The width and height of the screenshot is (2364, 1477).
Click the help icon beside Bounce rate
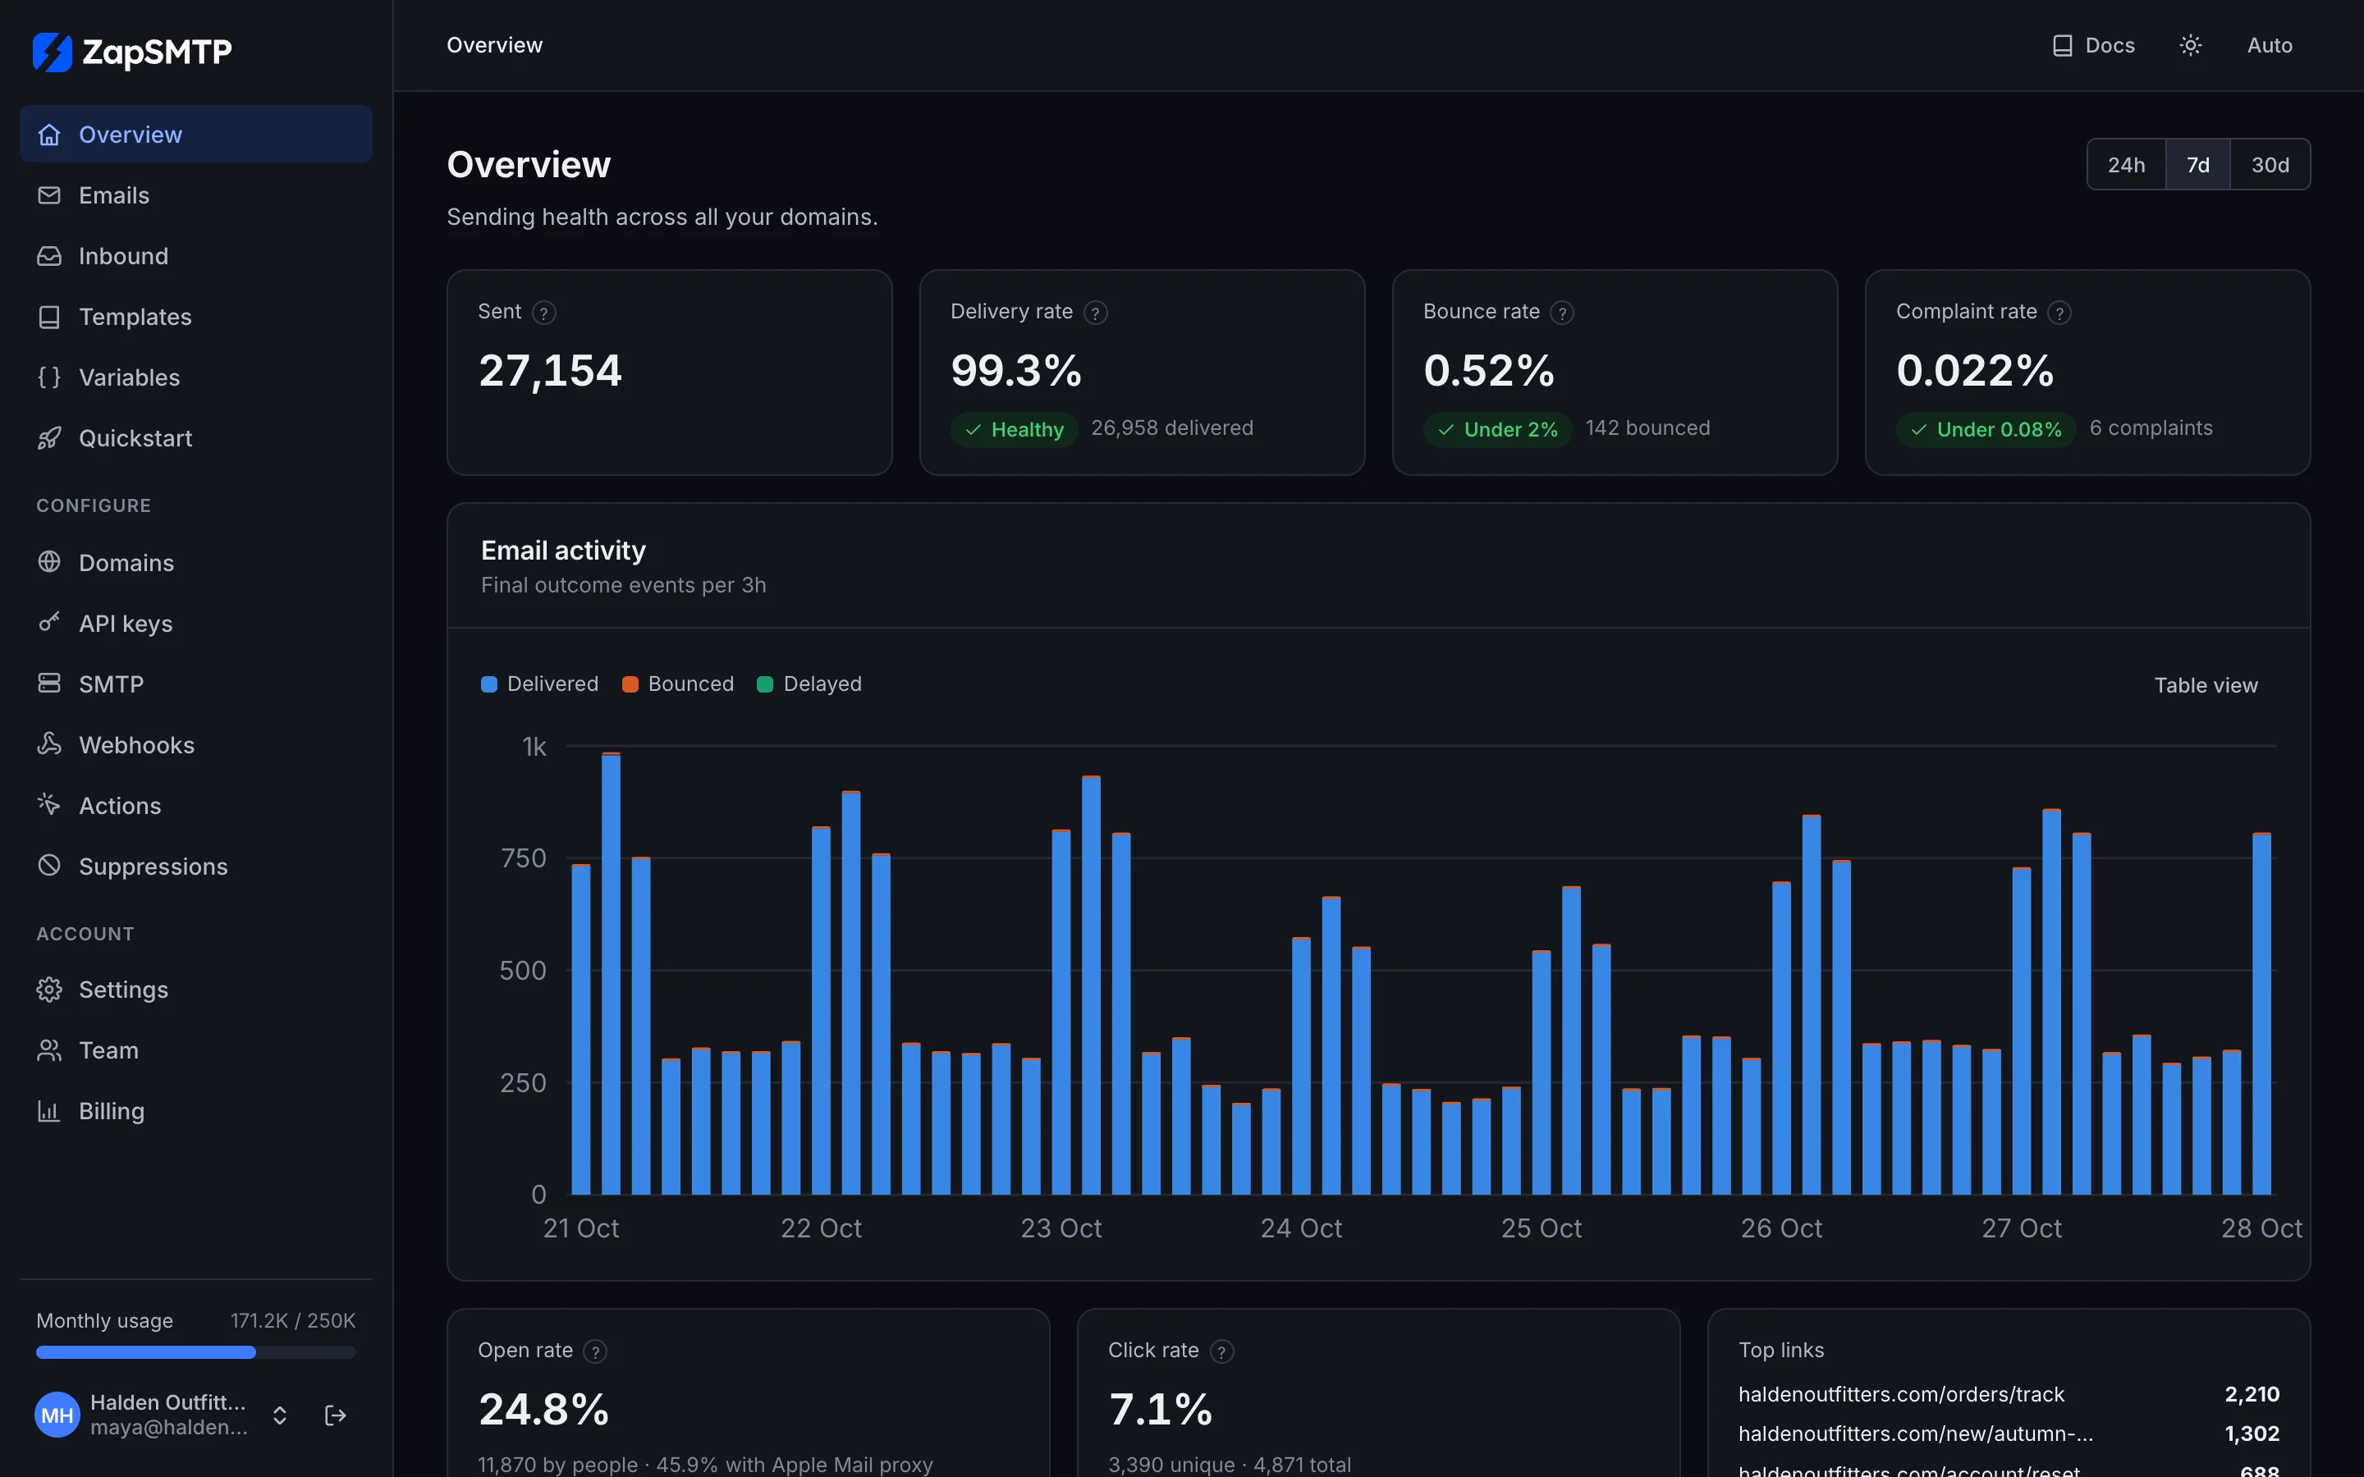tap(1562, 313)
